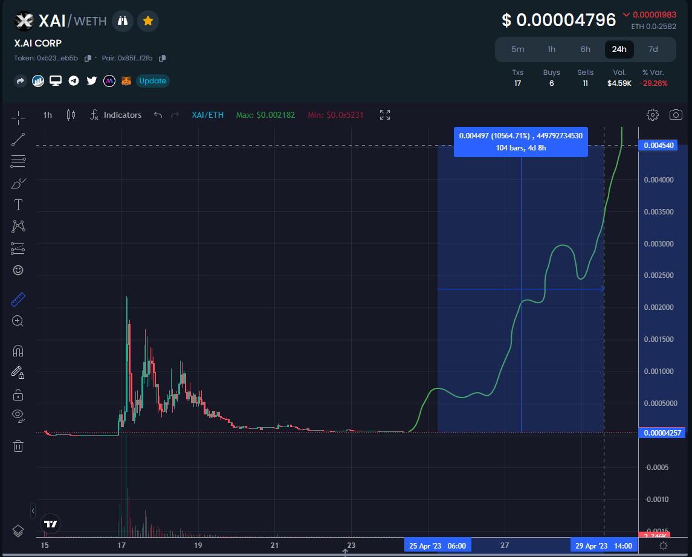Toggle hide all drawings eye icon

pos(18,416)
